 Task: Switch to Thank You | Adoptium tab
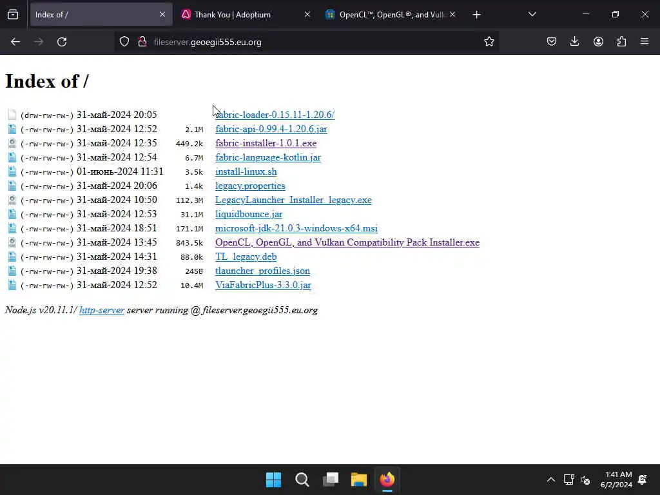click(246, 15)
